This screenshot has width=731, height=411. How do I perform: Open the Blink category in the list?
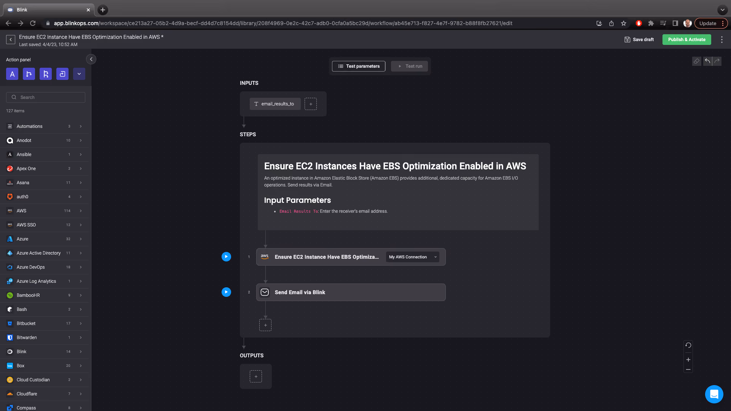pyautogui.click(x=44, y=352)
